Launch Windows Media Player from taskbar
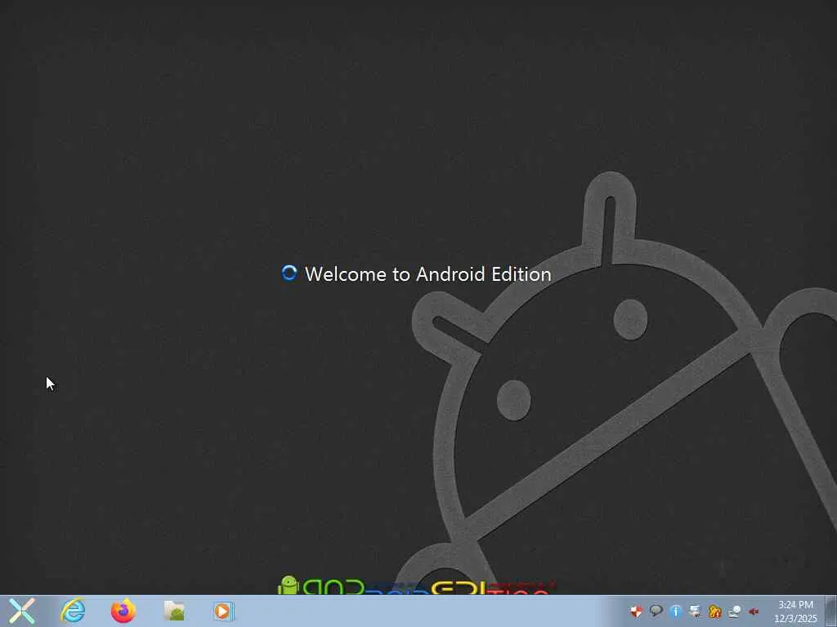The height and width of the screenshot is (627, 837). coord(224,611)
